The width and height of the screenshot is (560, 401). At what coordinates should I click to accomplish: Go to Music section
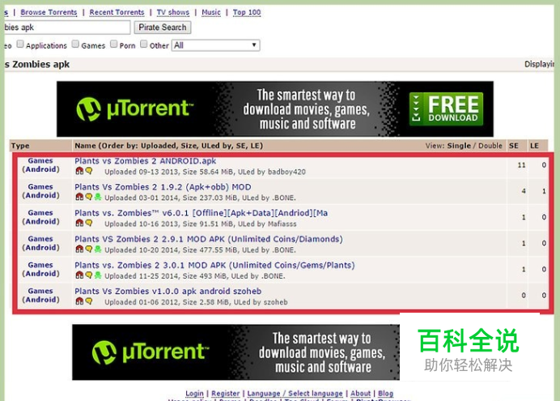coord(211,12)
